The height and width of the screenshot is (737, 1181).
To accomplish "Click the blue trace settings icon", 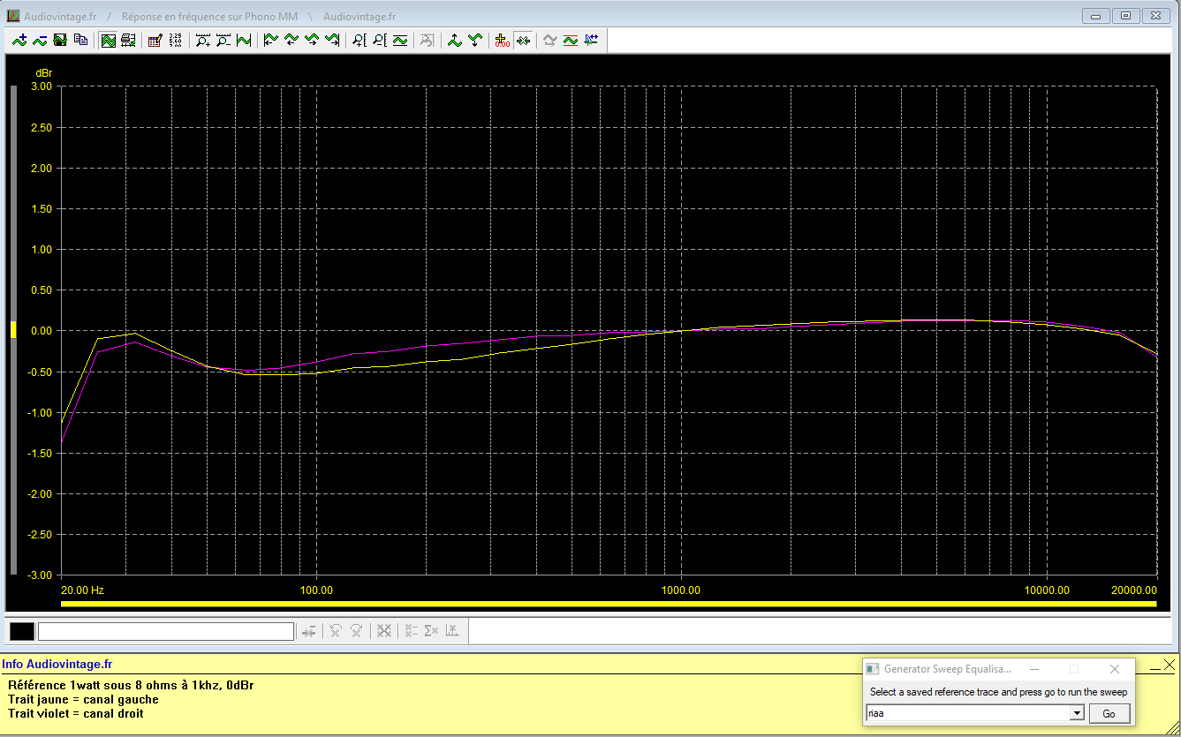I will pyautogui.click(x=590, y=40).
